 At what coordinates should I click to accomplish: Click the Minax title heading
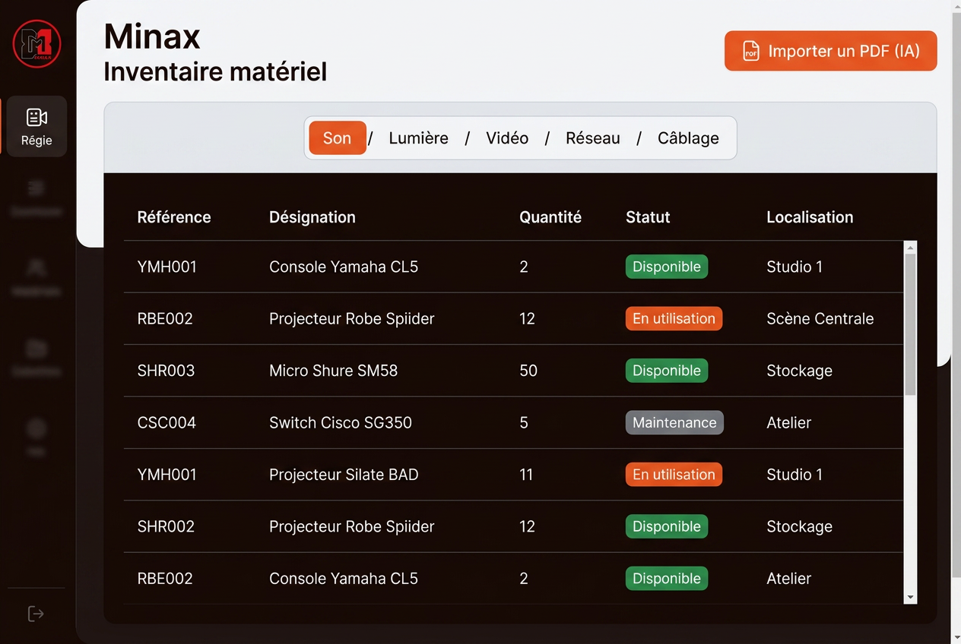click(x=152, y=36)
